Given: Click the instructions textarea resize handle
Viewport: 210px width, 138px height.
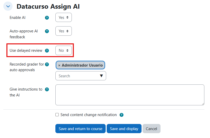Looking at the screenshot, I should 203,104.
